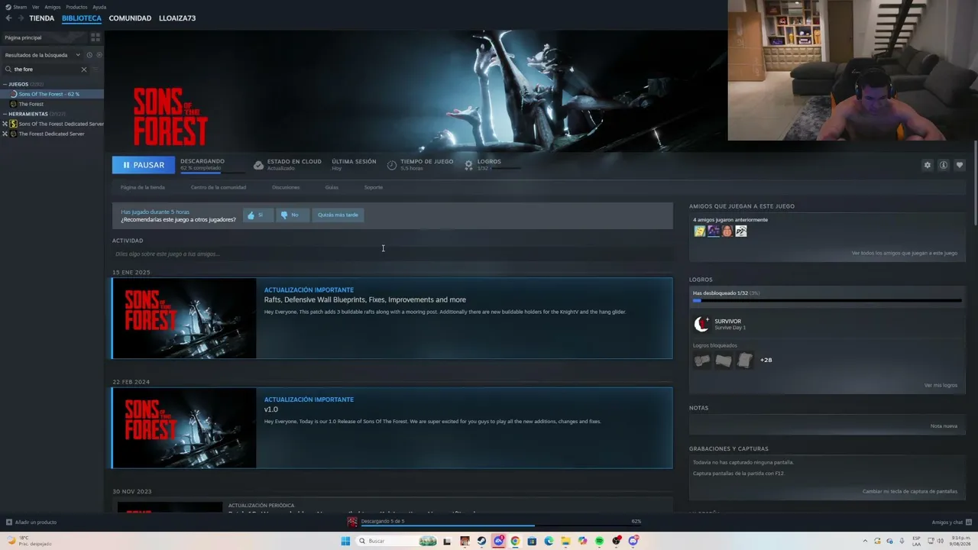978x550 pixels.
Task: Open advanced filter options icon
Action: [x=96, y=70]
